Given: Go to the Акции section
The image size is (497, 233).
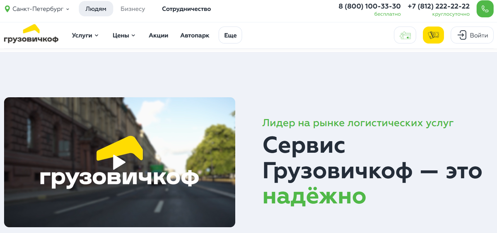Looking at the screenshot, I should coord(159,35).
